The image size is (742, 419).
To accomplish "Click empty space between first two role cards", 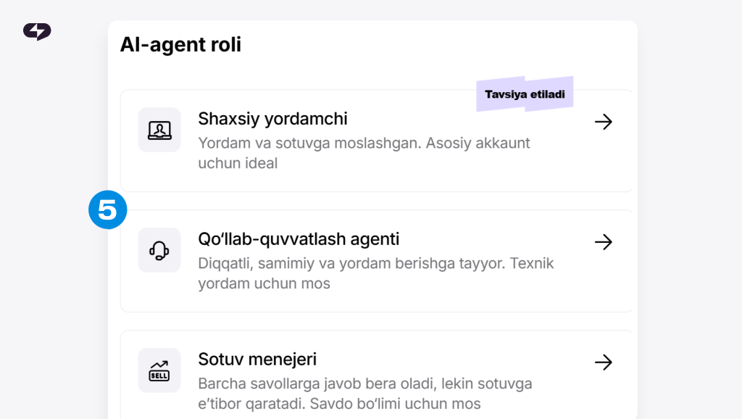I will click(x=376, y=201).
